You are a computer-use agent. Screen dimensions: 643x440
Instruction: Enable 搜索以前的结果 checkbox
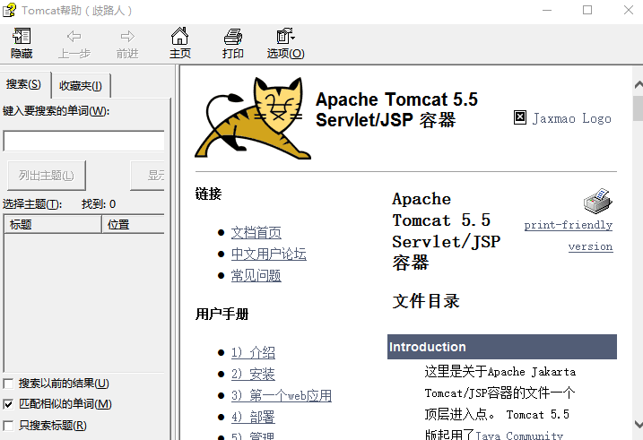9,384
